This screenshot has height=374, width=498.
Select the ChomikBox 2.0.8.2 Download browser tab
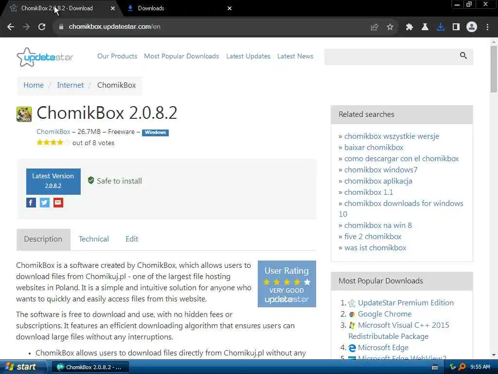[x=60, y=9]
